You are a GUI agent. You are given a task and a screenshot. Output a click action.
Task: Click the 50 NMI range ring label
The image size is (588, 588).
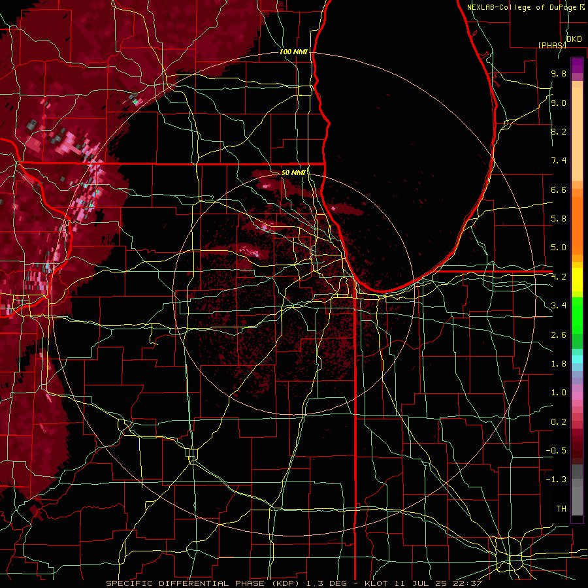(x=293, y=172)
